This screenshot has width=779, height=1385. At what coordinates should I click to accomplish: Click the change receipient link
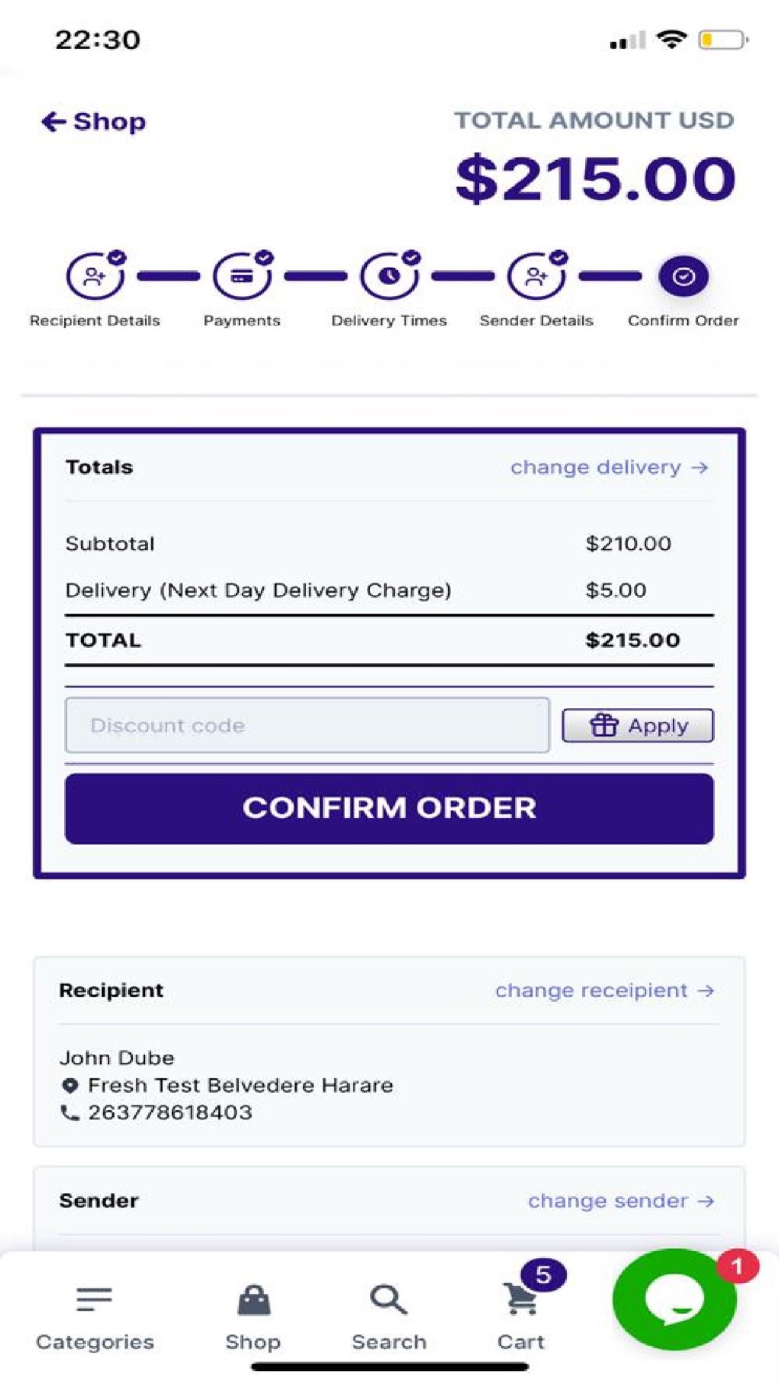[x=604, y=990]
